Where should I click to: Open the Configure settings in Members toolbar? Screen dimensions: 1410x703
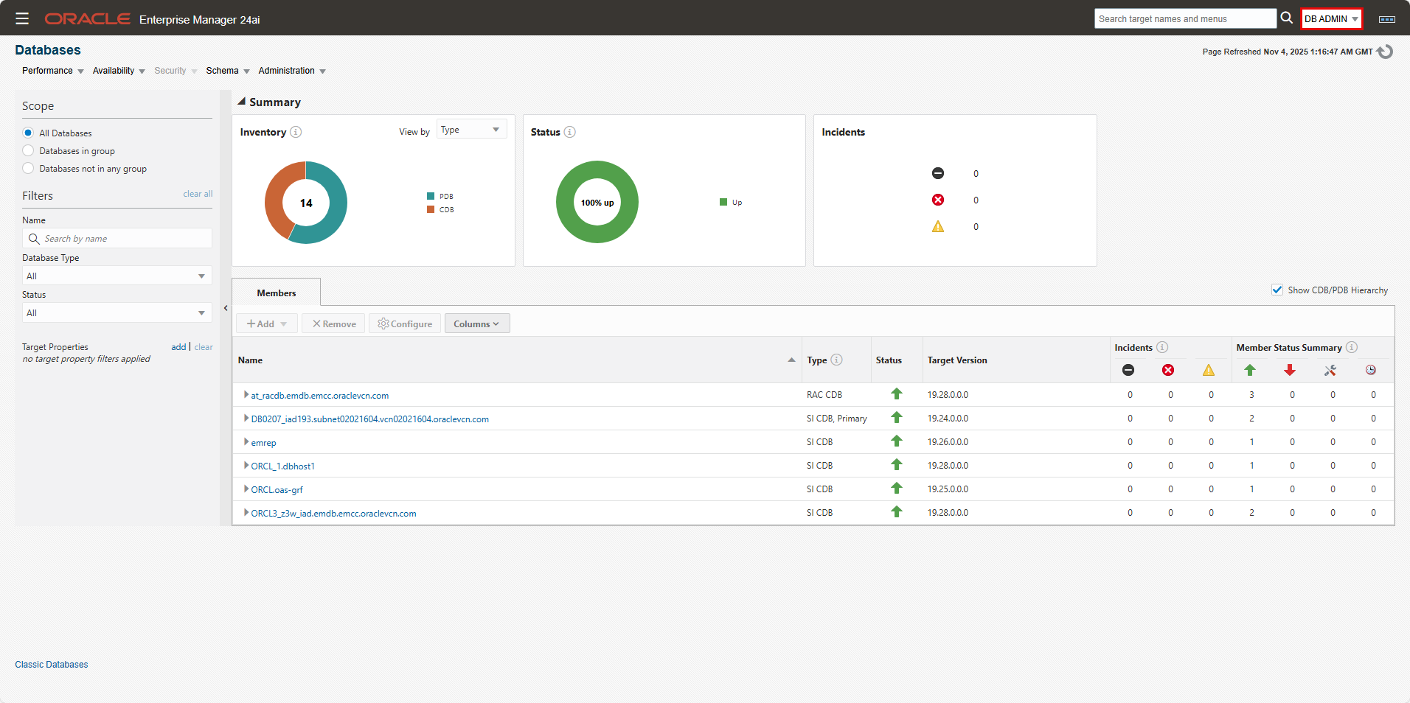point(404,323)
